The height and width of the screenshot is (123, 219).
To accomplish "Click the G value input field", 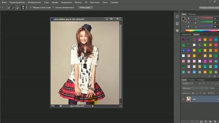I will click(216, 22).
